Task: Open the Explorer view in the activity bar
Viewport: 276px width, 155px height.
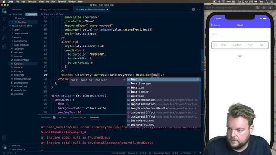Action: point(4,11)
